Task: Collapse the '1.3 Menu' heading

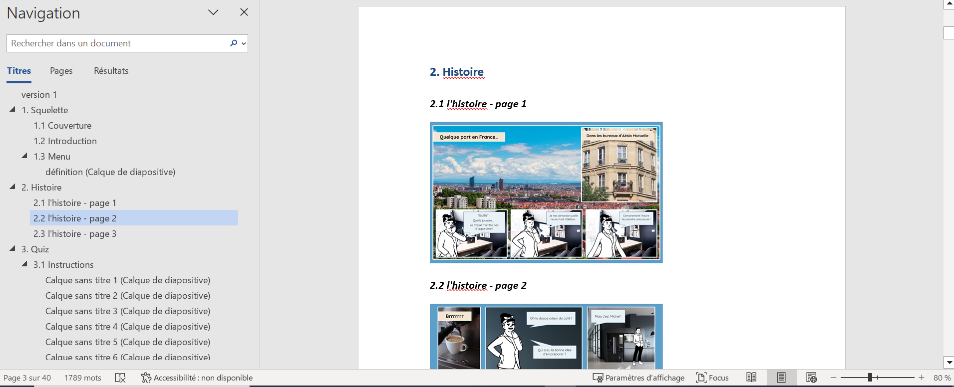Action: pos(24,156)
